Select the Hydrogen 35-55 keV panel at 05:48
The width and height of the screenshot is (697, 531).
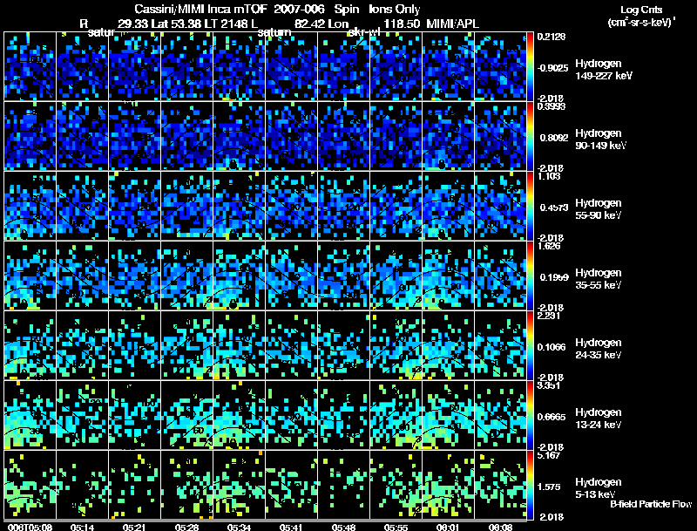pos(343,276)
